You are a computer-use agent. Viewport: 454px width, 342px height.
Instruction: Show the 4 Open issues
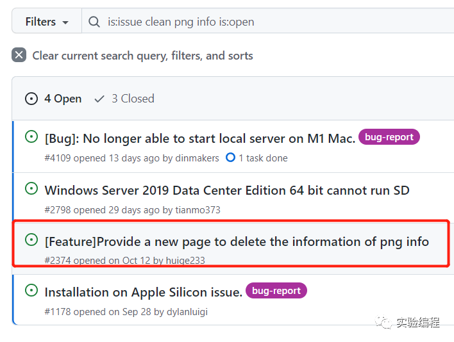coord(54,99)
